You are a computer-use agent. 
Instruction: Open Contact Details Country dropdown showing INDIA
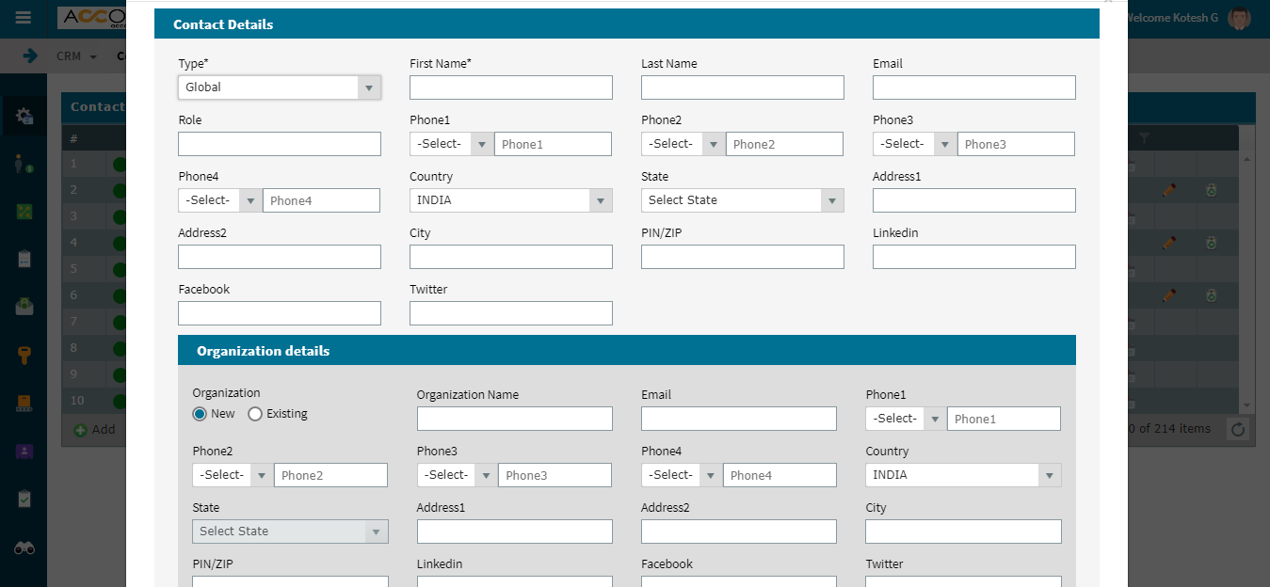511,200
